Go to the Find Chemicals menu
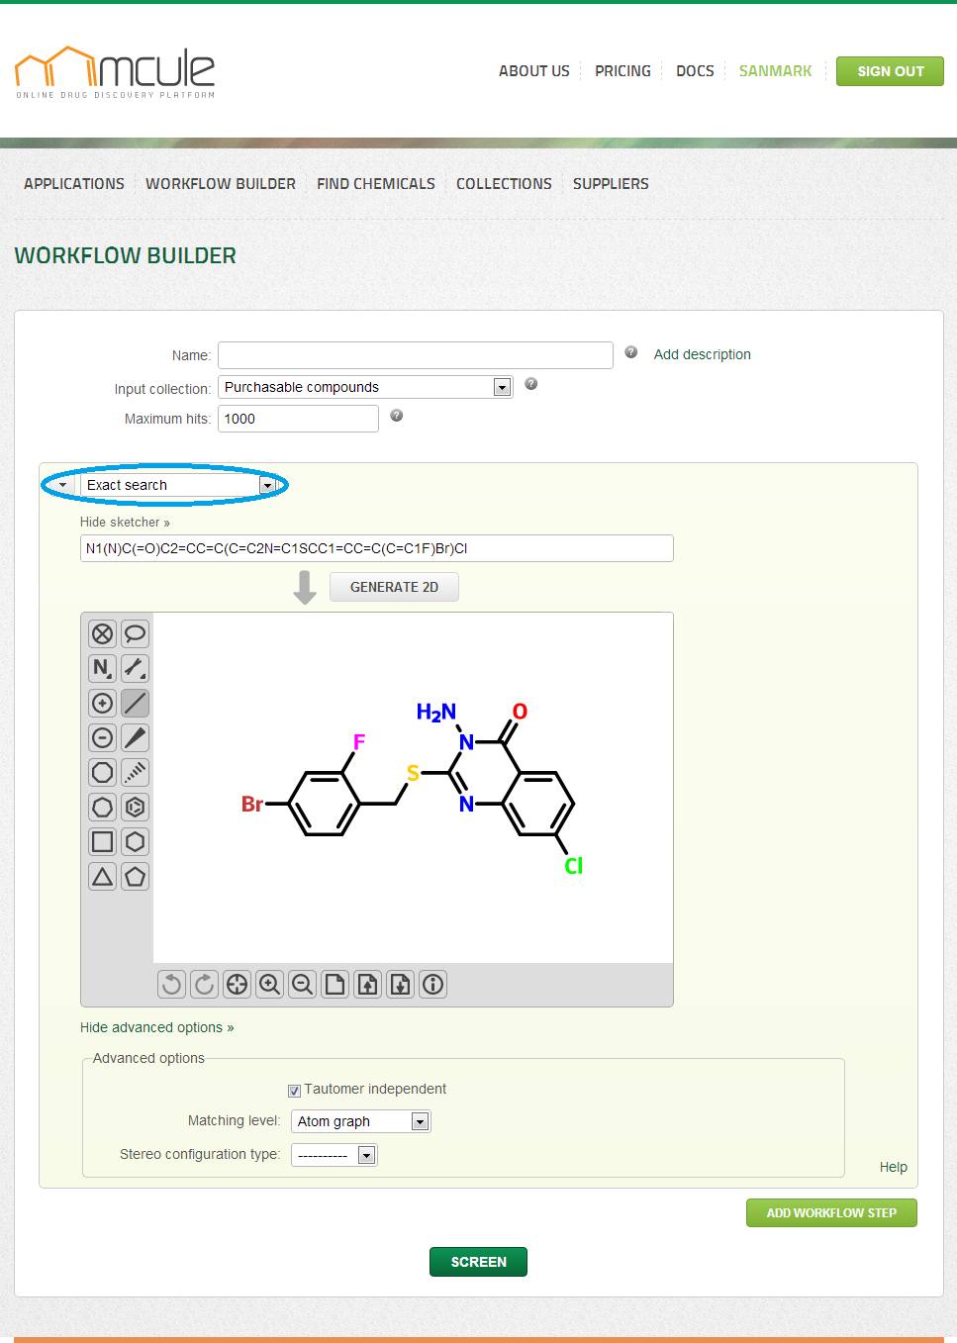The image size is (957, 1343). [x=376, y=184]
